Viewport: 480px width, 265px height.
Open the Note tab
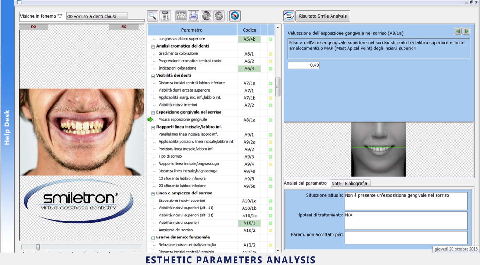tap(336, 183)
